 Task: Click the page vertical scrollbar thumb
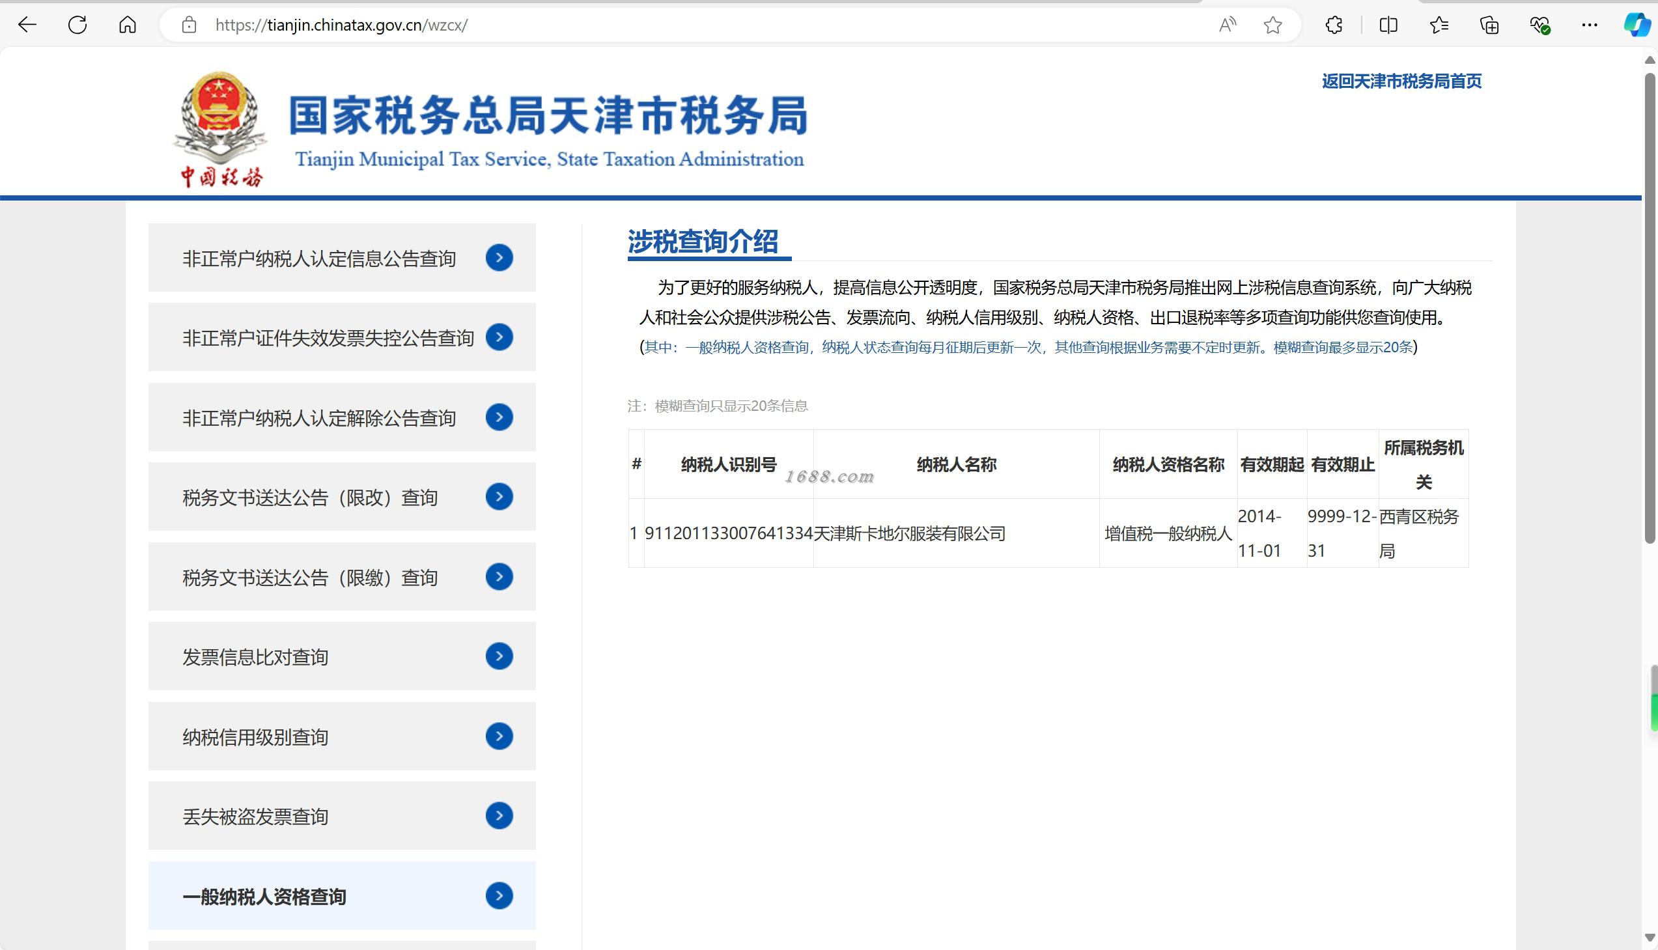pos(1650,307)
